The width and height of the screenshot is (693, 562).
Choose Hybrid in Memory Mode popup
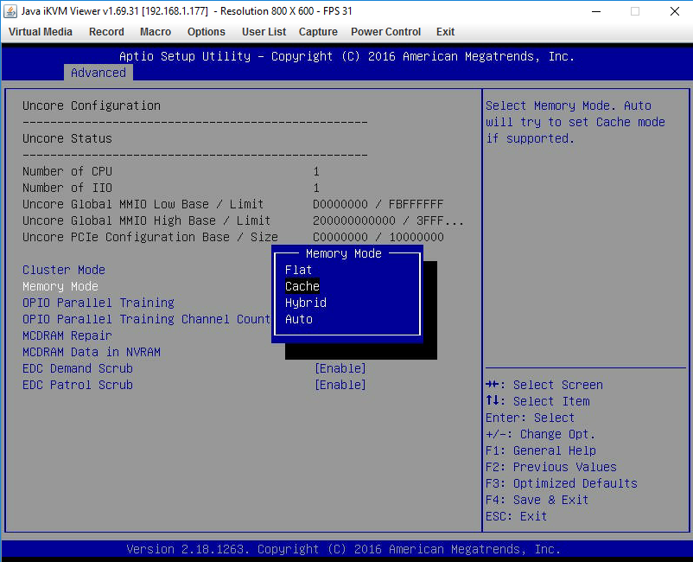[x=306, y=303]
